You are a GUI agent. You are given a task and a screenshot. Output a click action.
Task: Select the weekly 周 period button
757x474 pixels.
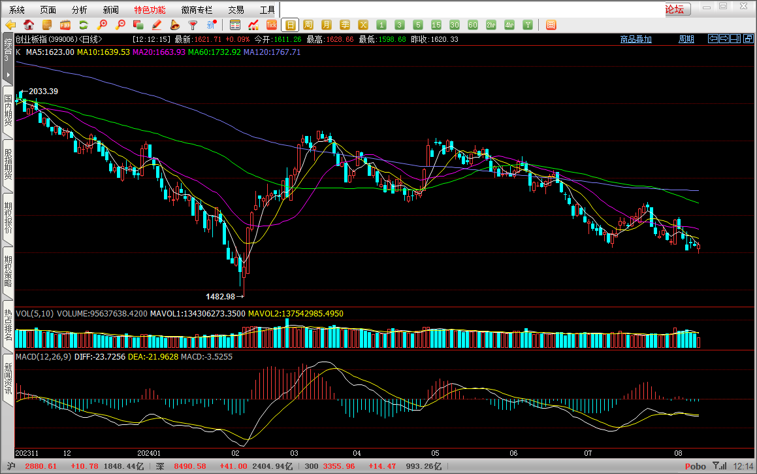pos(308,25)
